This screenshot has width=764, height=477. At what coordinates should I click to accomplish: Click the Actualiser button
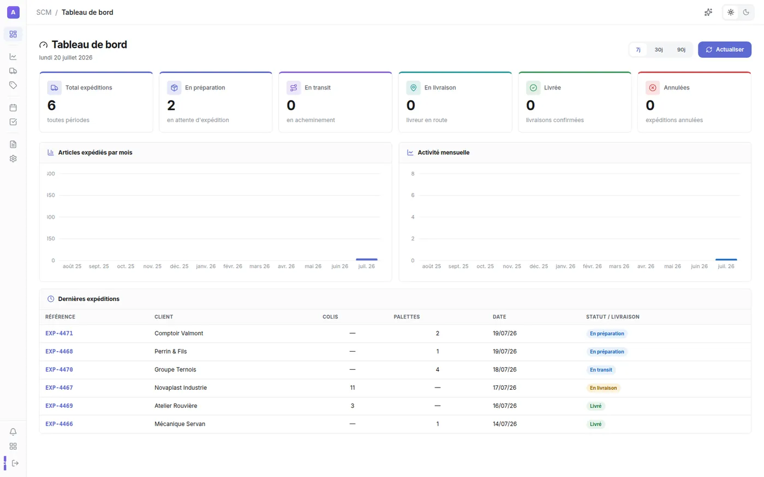pyautogui.click(x=725, y=50)
